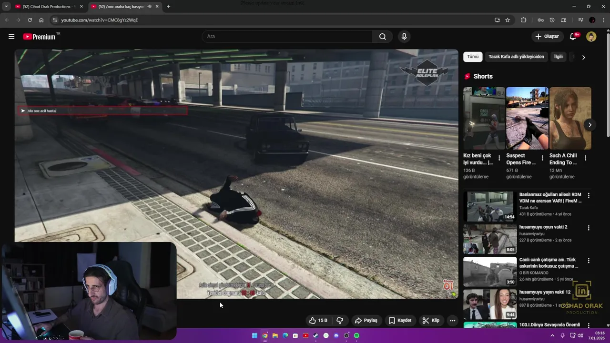Open a new Chrome tab
The image size is (610, 343).
tap(168, 7)
